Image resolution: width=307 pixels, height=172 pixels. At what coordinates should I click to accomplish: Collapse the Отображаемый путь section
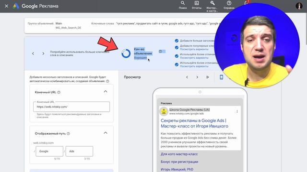(106, 133)
